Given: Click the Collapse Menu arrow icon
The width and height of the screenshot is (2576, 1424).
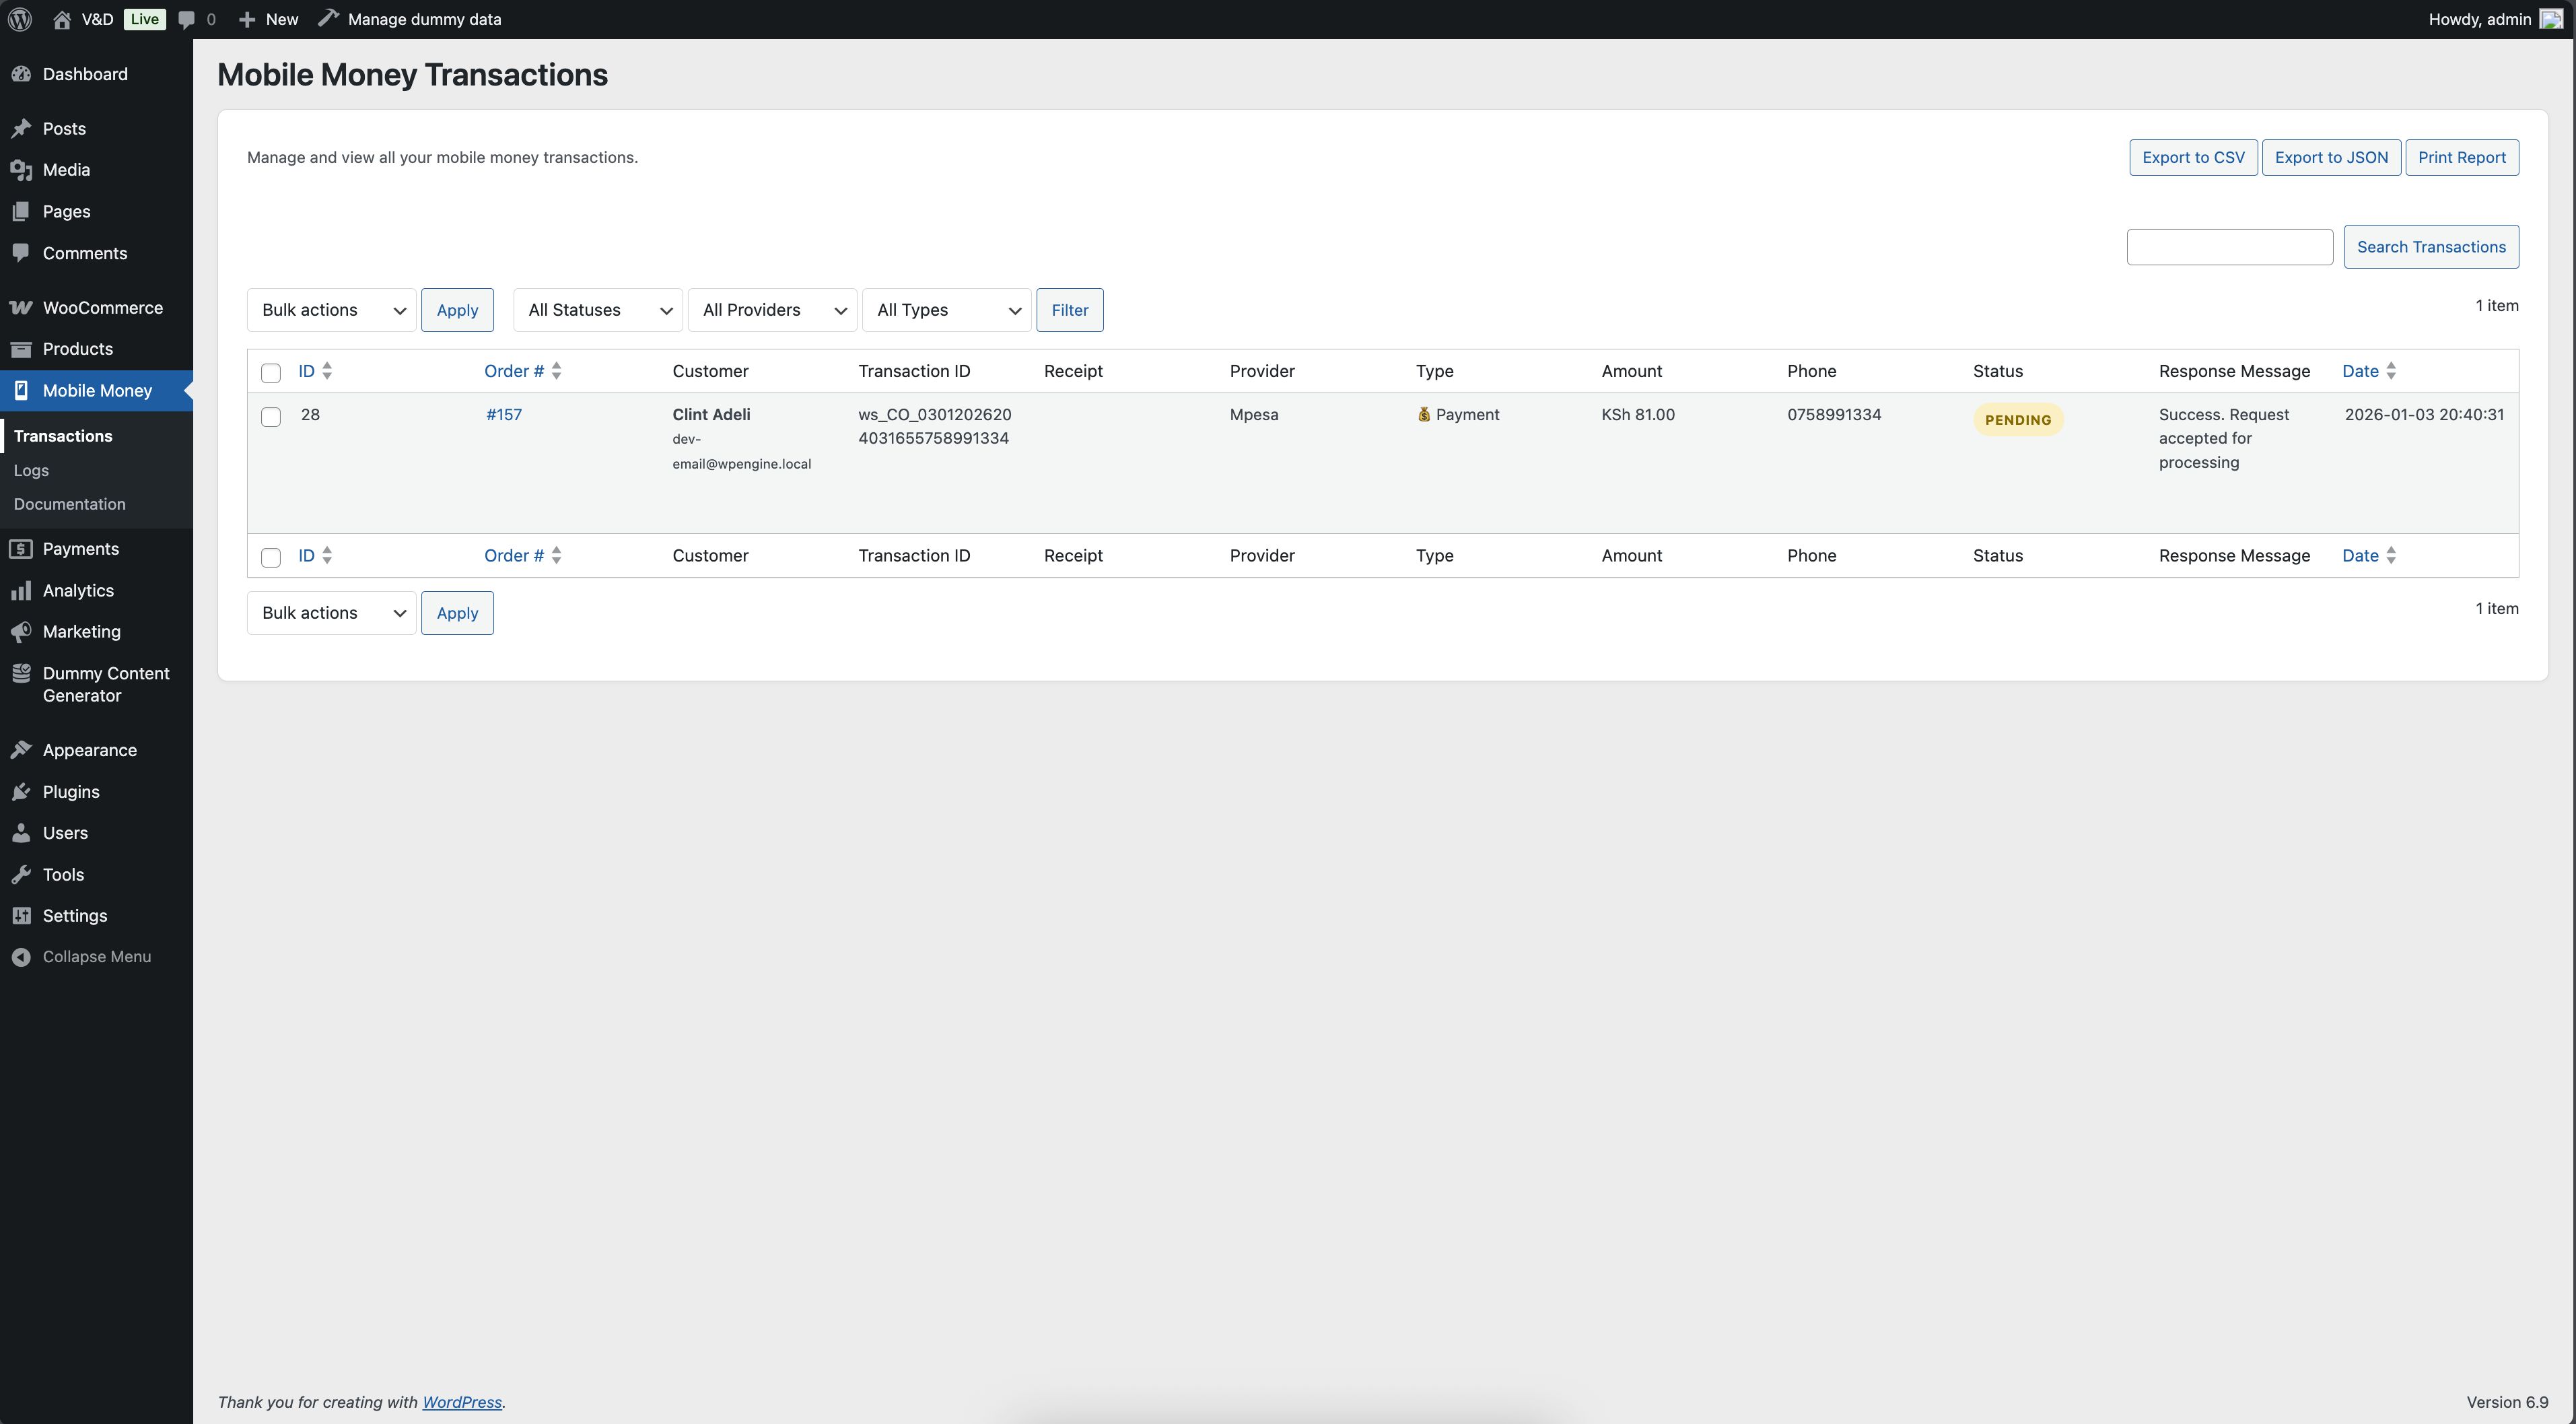Looking at the screenshot, I should (x=21, y=957).
